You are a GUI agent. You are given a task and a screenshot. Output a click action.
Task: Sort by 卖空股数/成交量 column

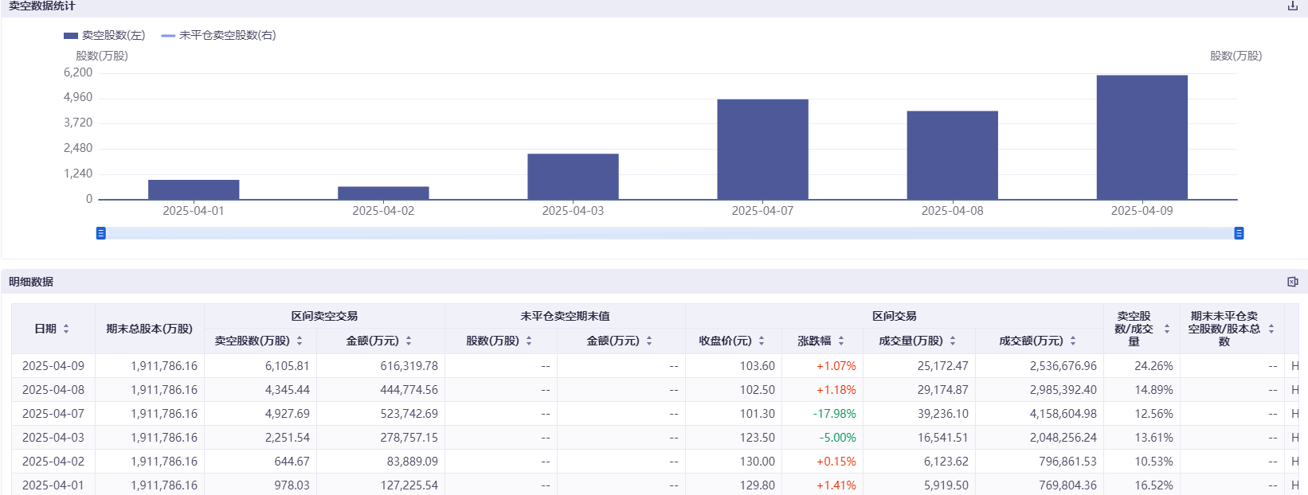coord(1167,329)
